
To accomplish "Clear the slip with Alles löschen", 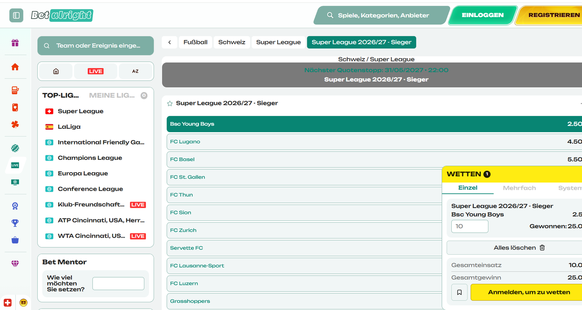I will [514, 248].
